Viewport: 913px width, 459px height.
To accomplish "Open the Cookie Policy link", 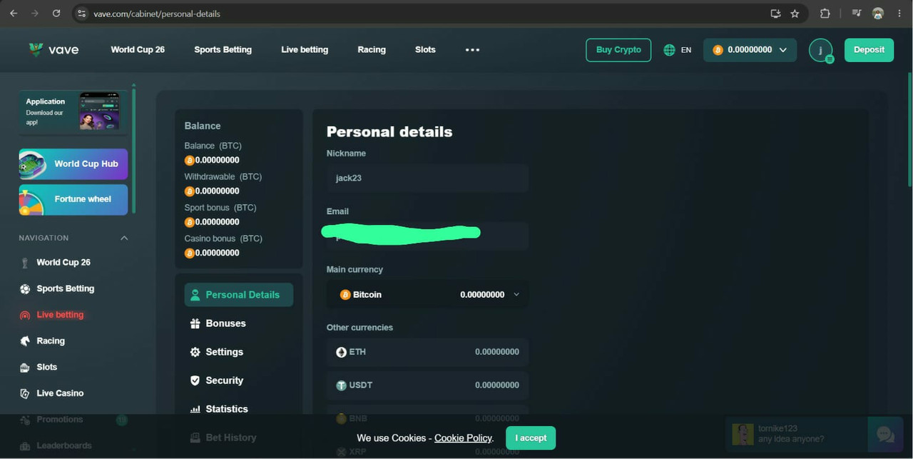I will 463,438.
